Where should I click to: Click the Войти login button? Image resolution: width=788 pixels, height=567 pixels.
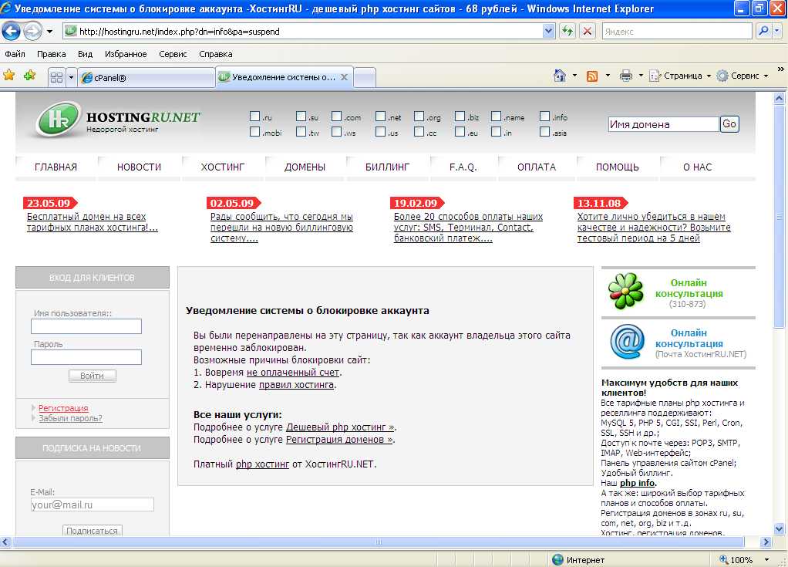(93, 376)
